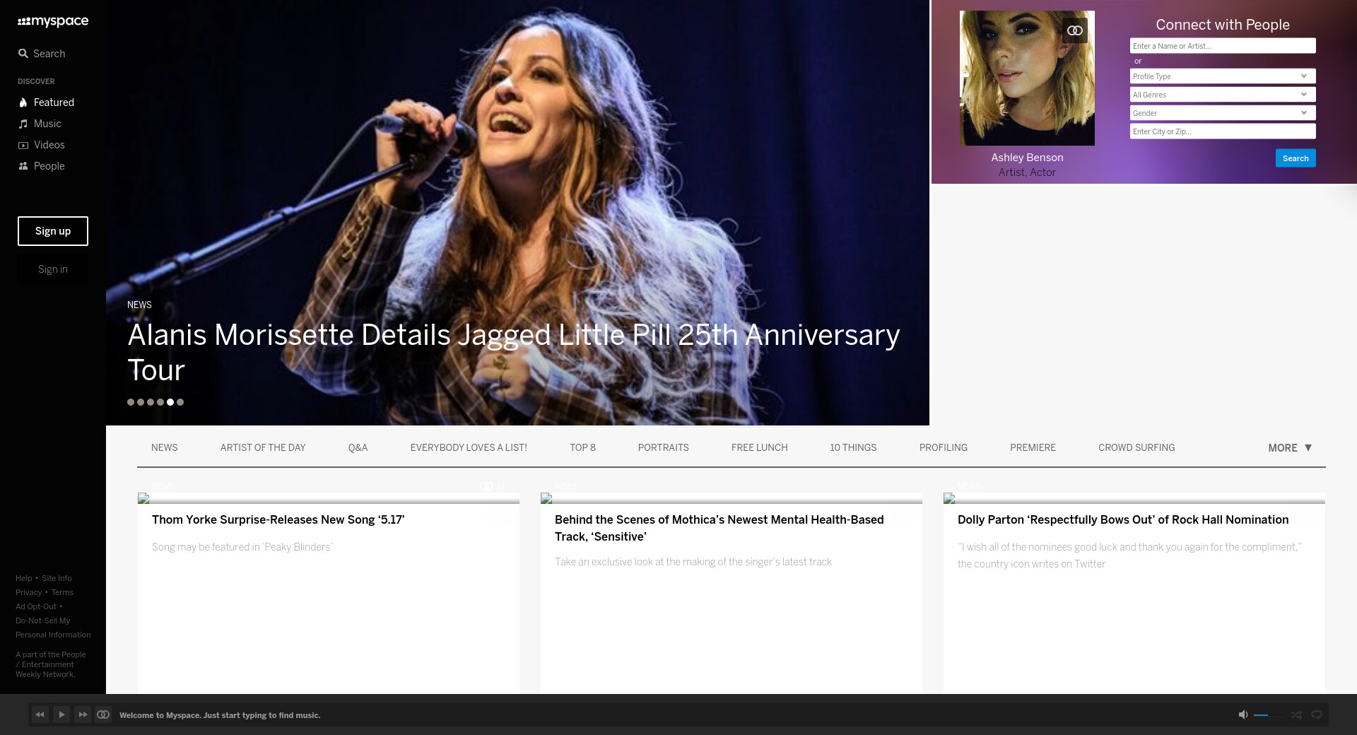Expand the MORE categories menu
1357x735 pixels.
pos(1289,448)
